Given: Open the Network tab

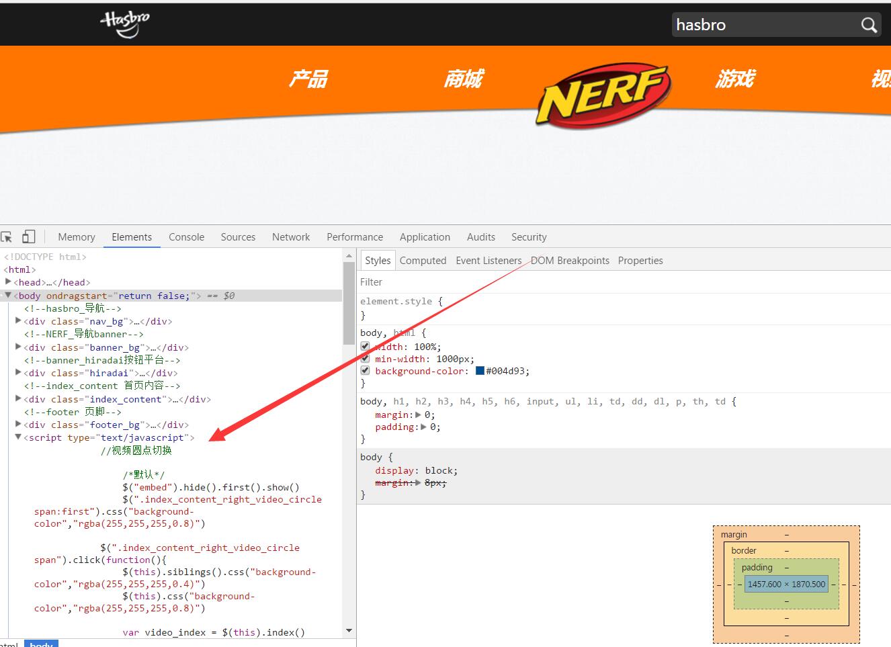Looking at the screenshot, I should click(x=291, y=237).
